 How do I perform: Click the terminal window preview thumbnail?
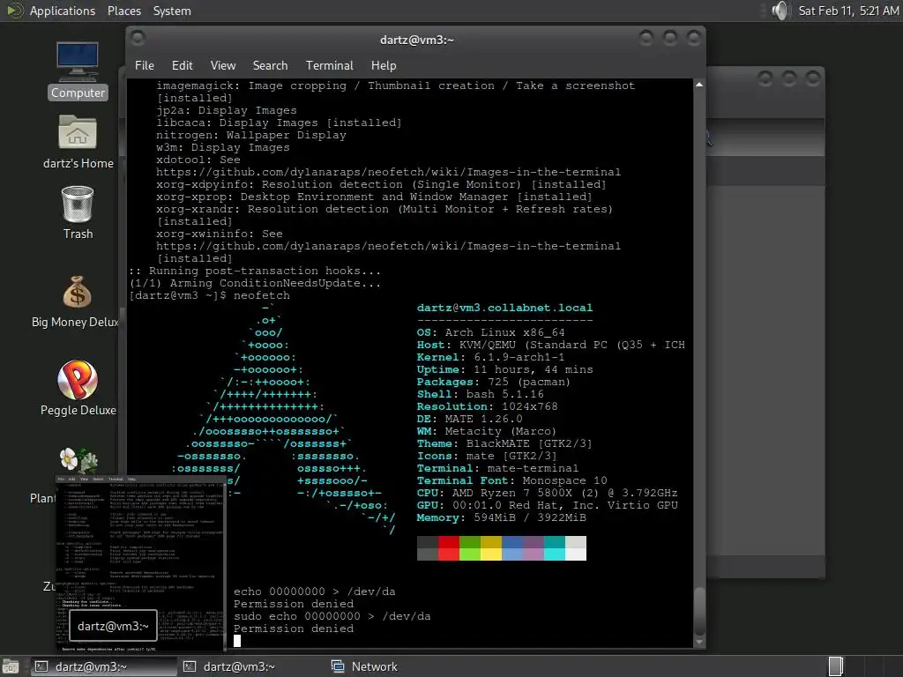tap(141, 564)
